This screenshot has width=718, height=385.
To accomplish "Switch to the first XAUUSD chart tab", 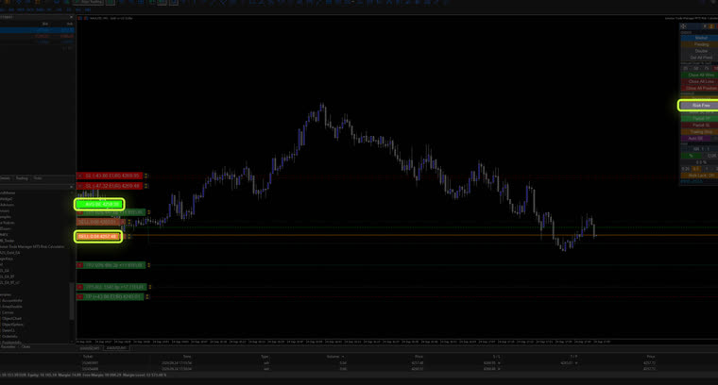I will tap(90, 348).
